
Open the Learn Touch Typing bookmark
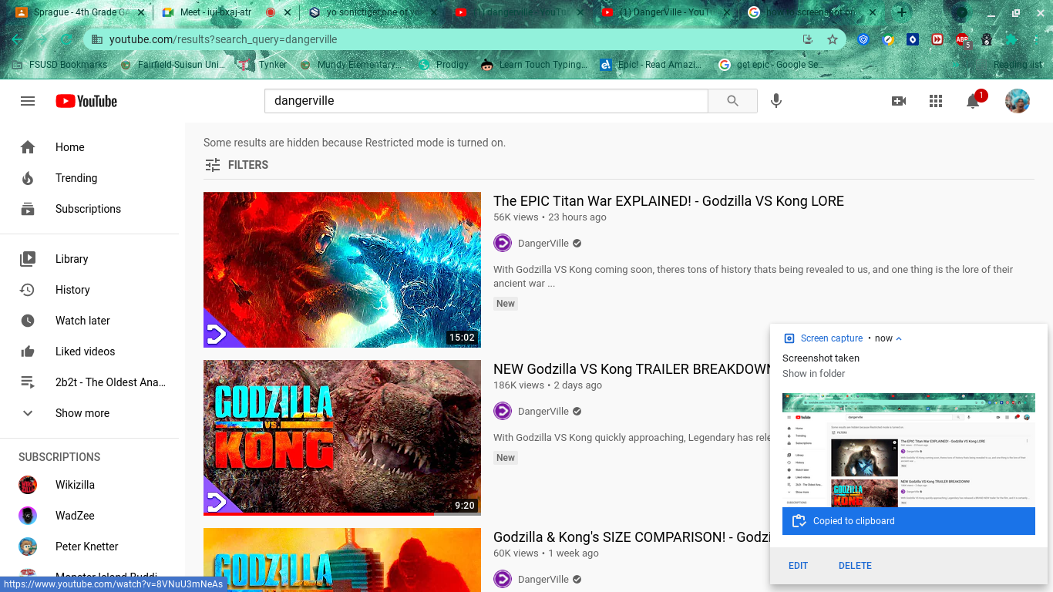coord(534,65)
